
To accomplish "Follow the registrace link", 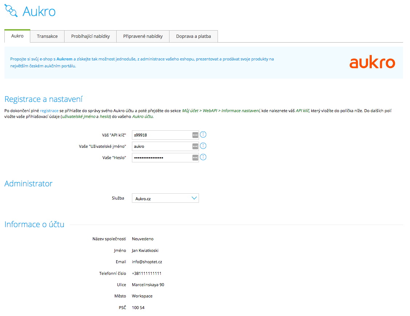I will [x=49, y=111].
